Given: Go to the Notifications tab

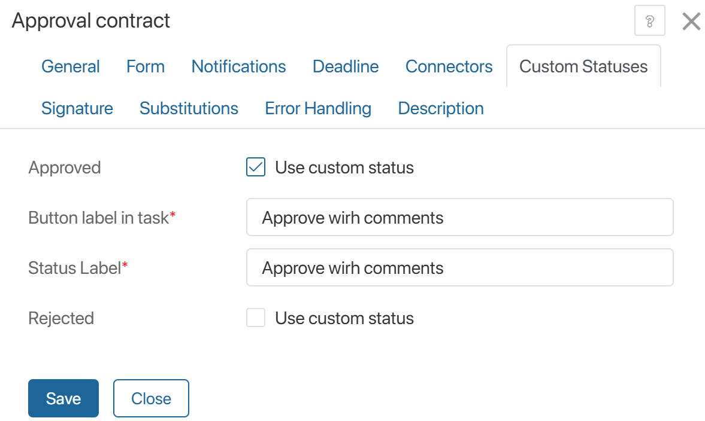Looking at the screenshot, I should [x=238, y=66].
